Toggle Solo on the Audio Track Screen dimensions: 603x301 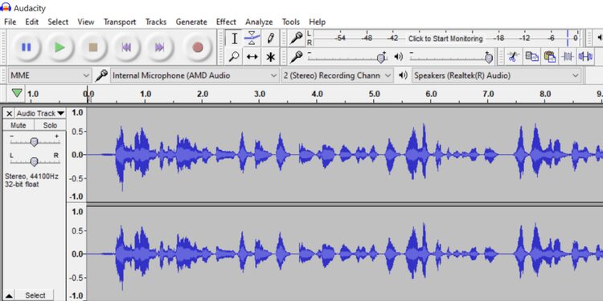pos(50,125)
